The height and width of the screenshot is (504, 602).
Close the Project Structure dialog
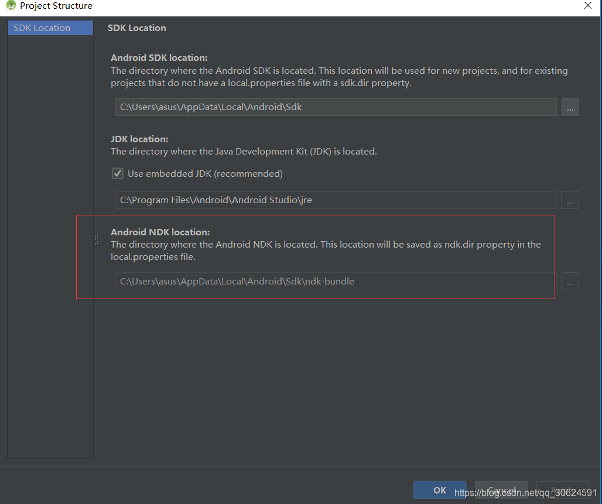pos(588,5)
